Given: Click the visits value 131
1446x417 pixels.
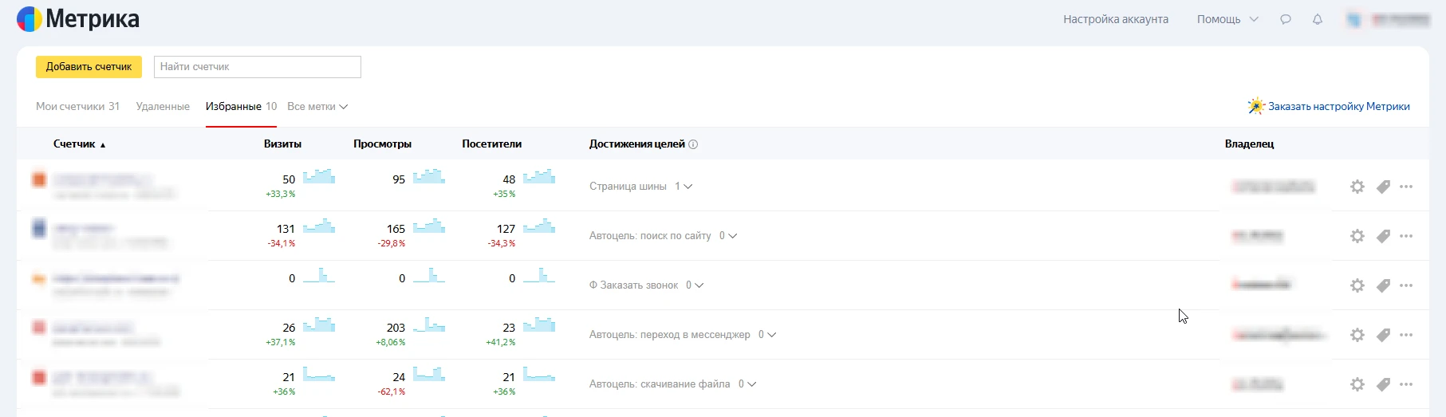Looking at the screenshot, I should click(x=286, y=229).
